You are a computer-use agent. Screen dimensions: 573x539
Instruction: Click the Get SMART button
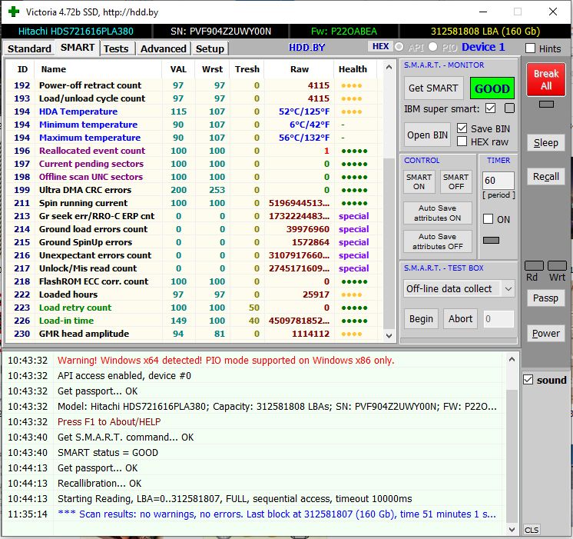coord(433,88)
